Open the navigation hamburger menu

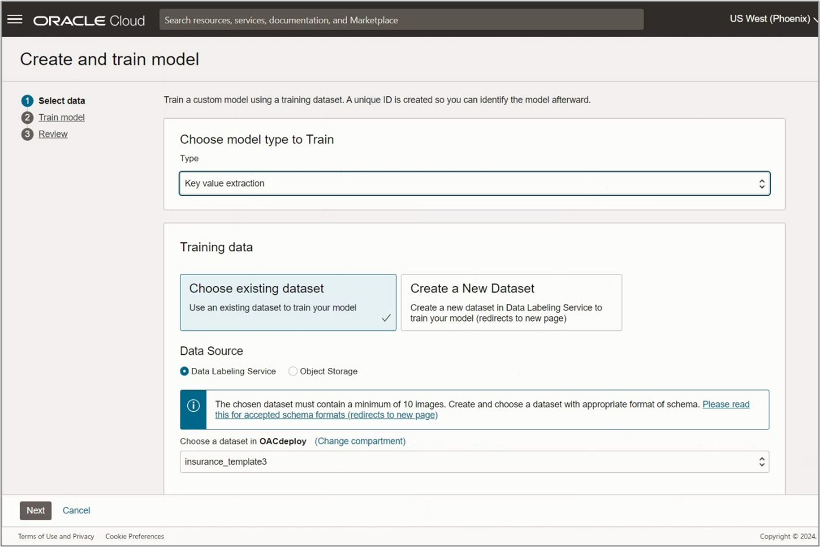[14, 18]
